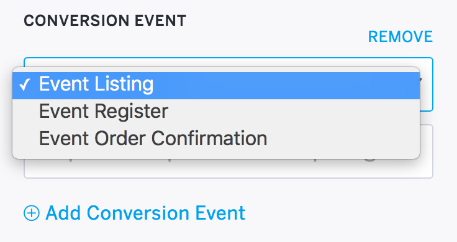The width and height of the screenshot is (457, 242).
Task: Click the highlighted blue menu row
Action: click(216, 86)
